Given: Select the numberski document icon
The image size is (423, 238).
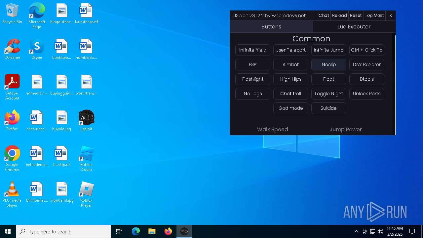Looking at the screenshot, I should click(x=86, y=49).
